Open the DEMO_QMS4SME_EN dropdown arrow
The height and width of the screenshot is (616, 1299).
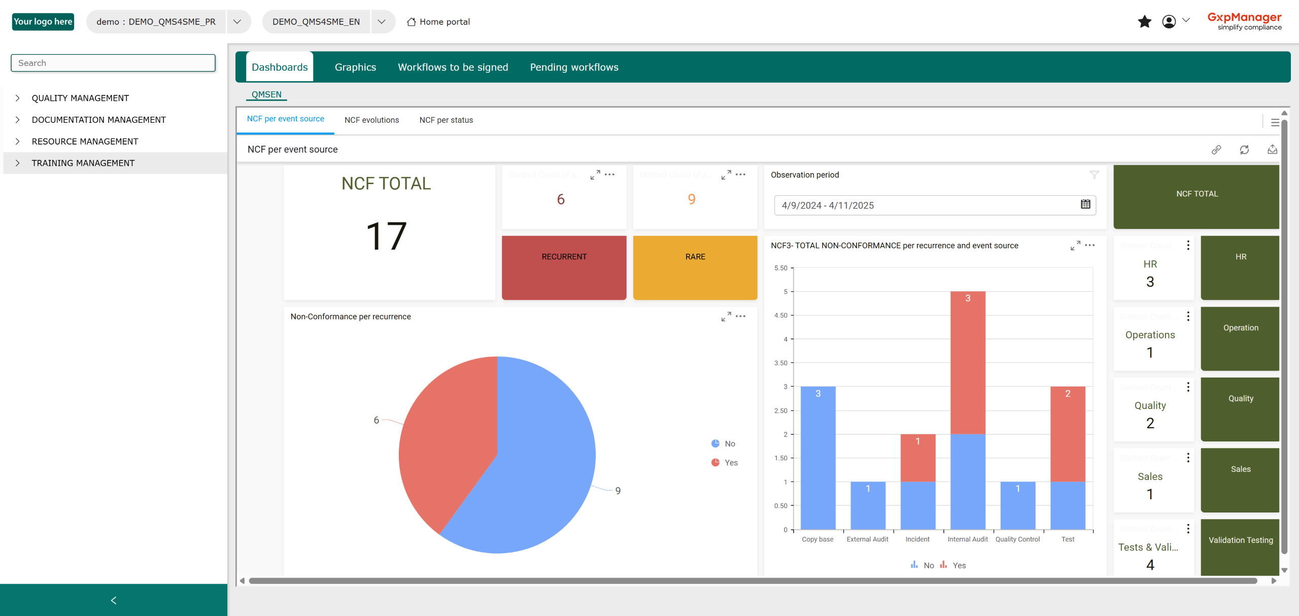click(x=382, y=22)
